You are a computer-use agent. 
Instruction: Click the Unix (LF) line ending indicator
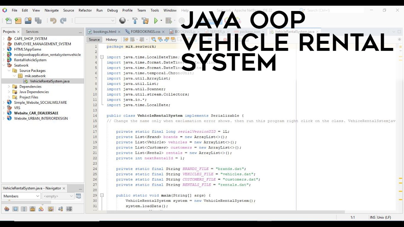coord(384,218)
